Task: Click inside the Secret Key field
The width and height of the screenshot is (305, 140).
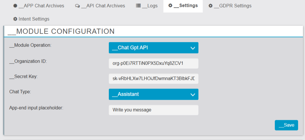Action: (x=153, y=78)
